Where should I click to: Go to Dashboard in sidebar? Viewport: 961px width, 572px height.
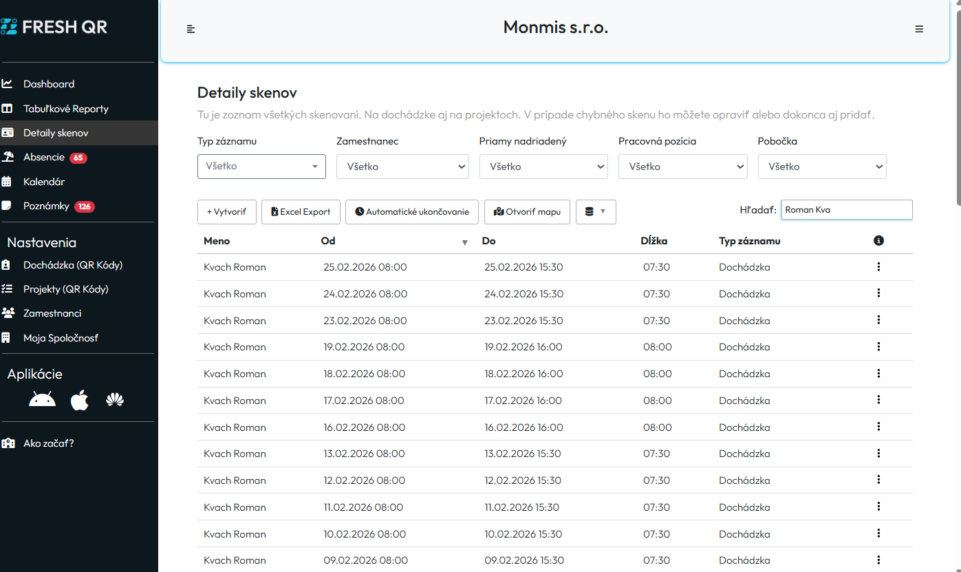48,84
